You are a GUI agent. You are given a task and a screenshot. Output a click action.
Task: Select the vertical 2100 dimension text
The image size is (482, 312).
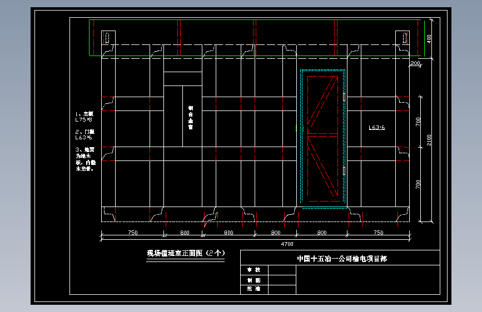(x=429, y=140)
